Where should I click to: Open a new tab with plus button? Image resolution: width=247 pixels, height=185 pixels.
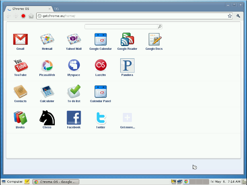[56, 9]
